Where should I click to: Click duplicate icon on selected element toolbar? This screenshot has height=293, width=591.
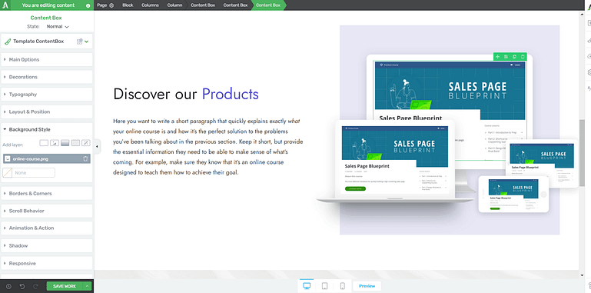(x=514, y=57)
